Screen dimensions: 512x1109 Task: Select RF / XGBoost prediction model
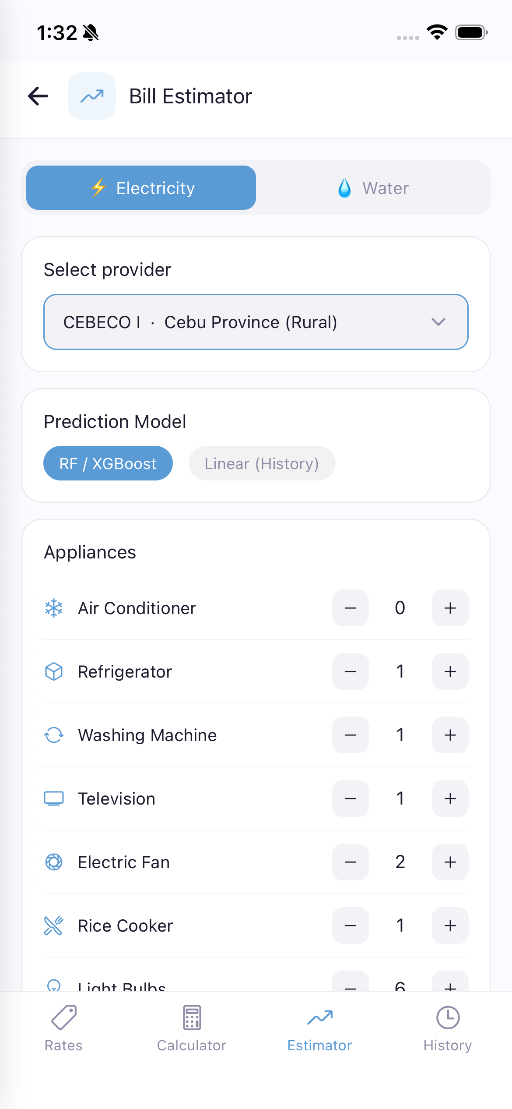tap(108, 463)
